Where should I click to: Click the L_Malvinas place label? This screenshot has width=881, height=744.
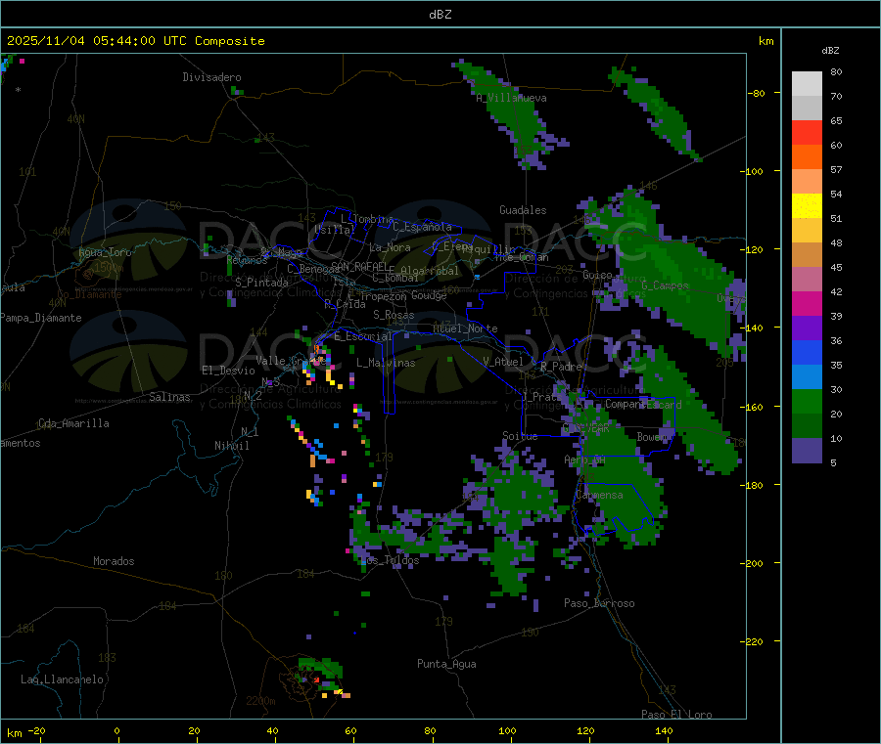(x=386, y=363)
